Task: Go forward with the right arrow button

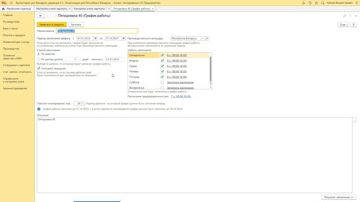Action: coord(47,16)
